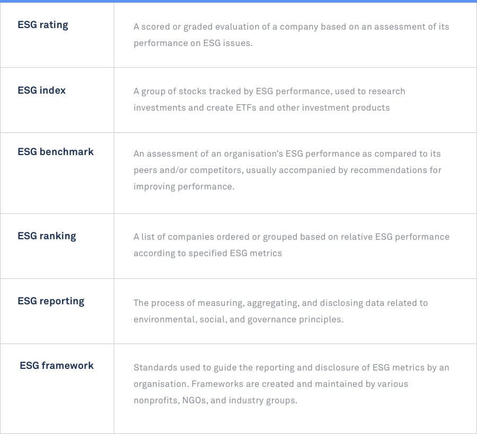Click 'nonprofits, NGOs, and industry groups' line
This screenshot has width=477, height=434.
tap(215, 400)
